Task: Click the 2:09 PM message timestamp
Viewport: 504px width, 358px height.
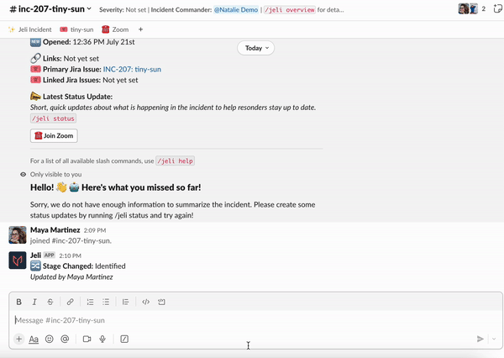Action: coord(95,230)
